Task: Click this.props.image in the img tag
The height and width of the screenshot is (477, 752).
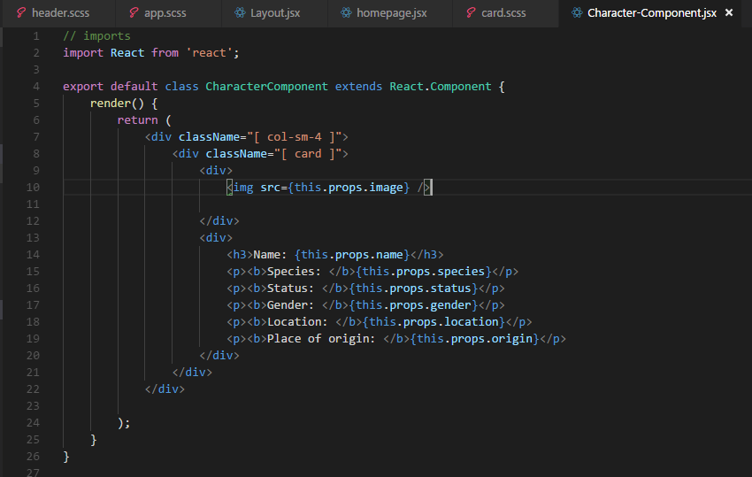Action: click(x=349, y=187)
